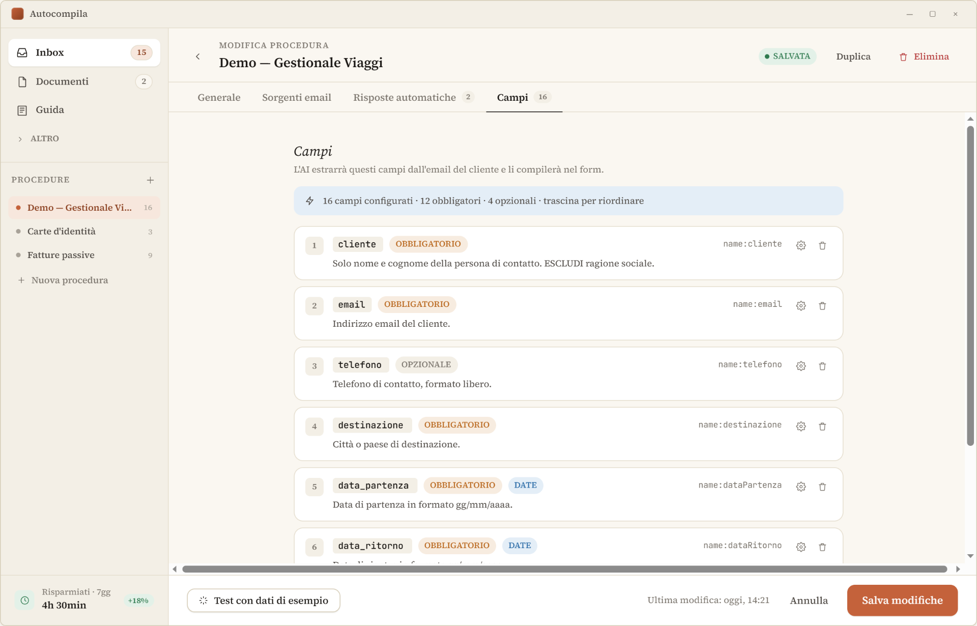Screen dimensions: 977x626
Task: Delete the destinazione field with trash icon
Action: [x=822, y=426]
